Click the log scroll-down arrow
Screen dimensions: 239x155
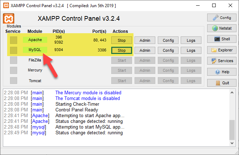(232, 143)
